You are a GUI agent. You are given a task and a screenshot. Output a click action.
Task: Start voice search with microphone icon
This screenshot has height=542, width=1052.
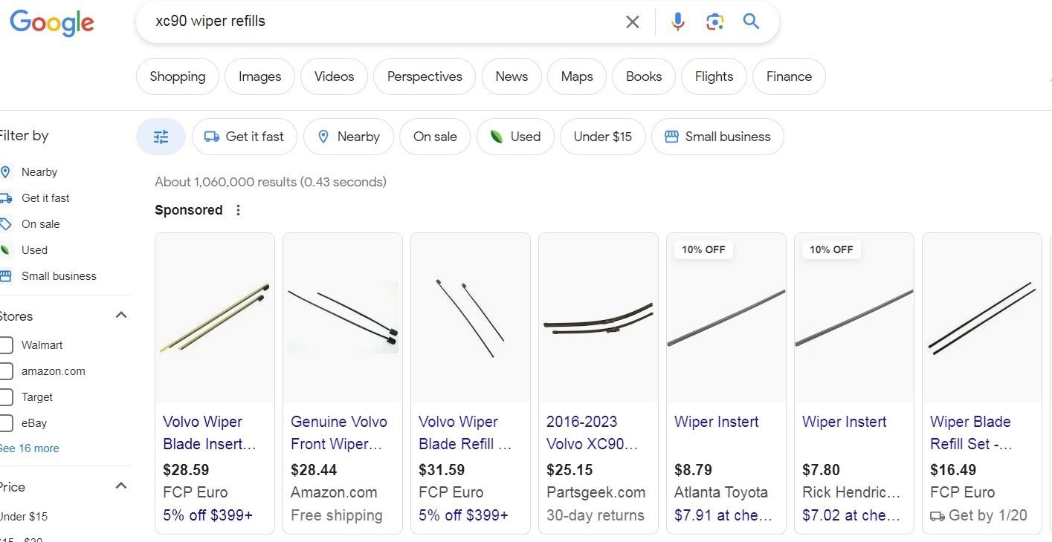coord(677,22)
